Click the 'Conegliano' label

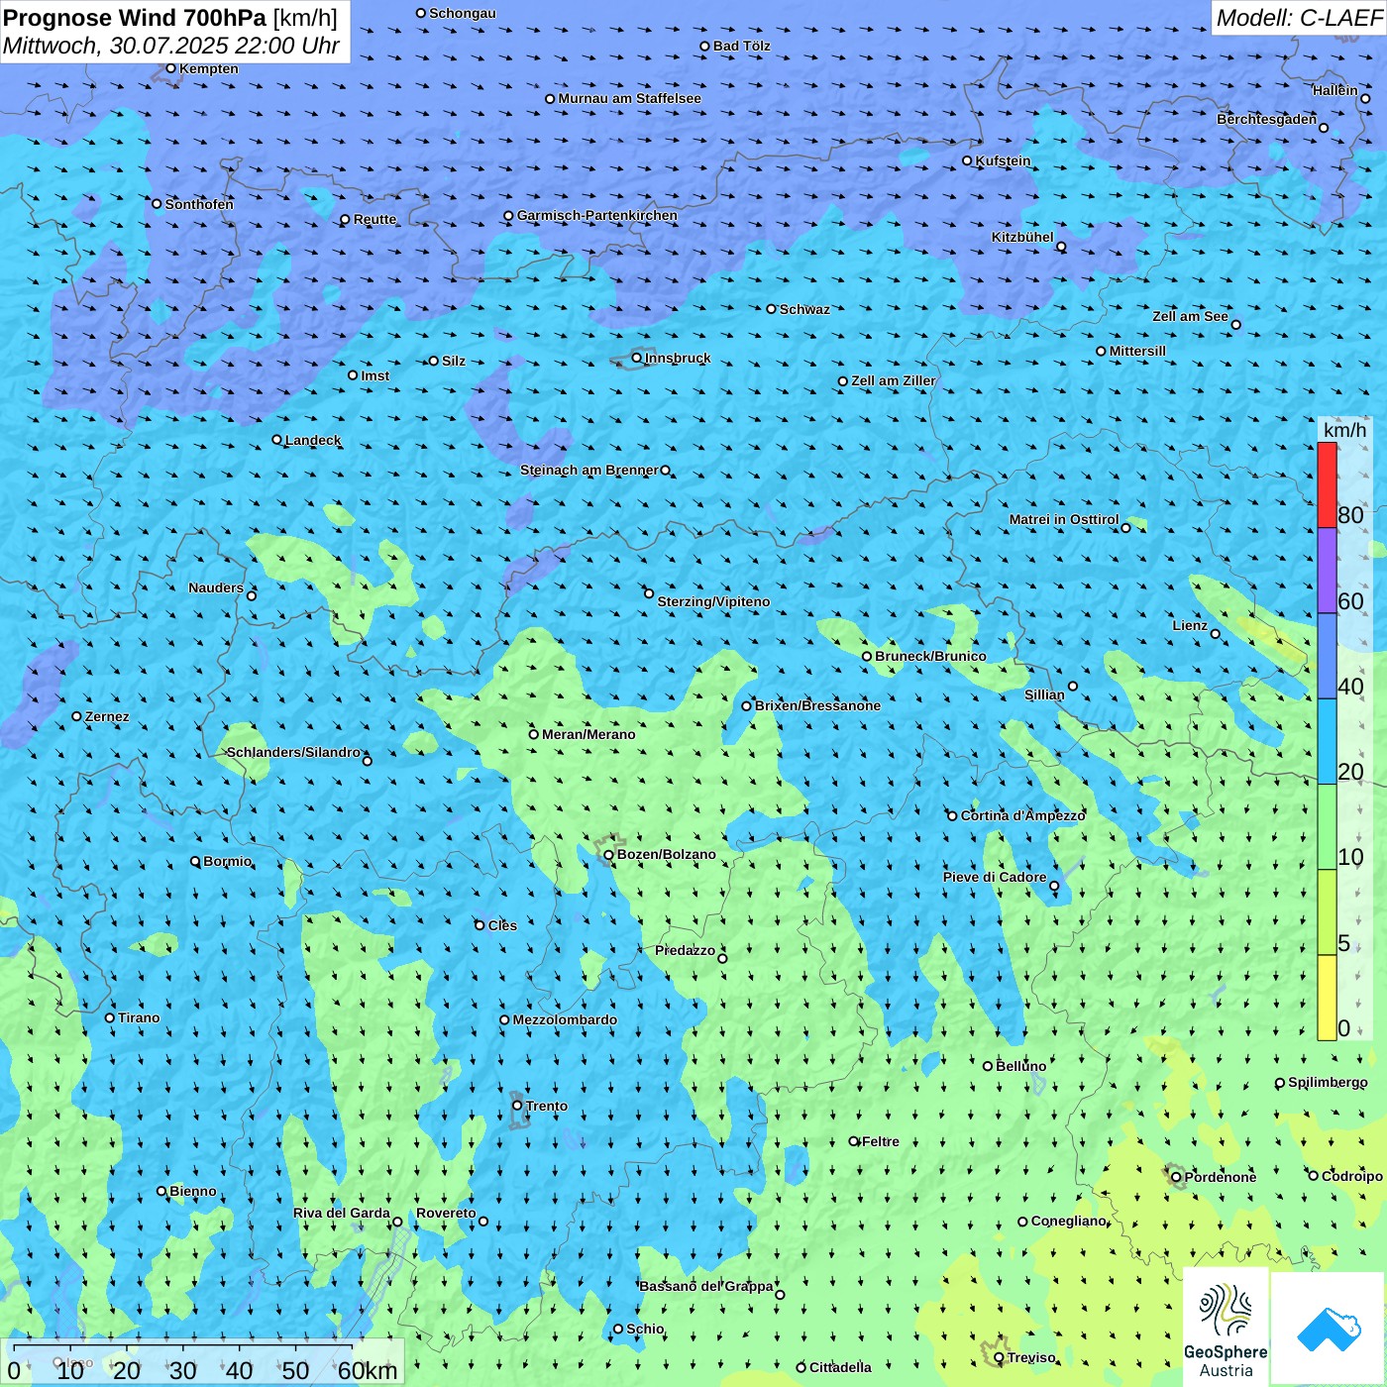click(1068, 1221)
